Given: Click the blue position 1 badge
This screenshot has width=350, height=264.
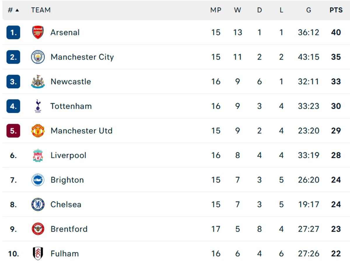Looking at the screenshot, I should point(13,32).
